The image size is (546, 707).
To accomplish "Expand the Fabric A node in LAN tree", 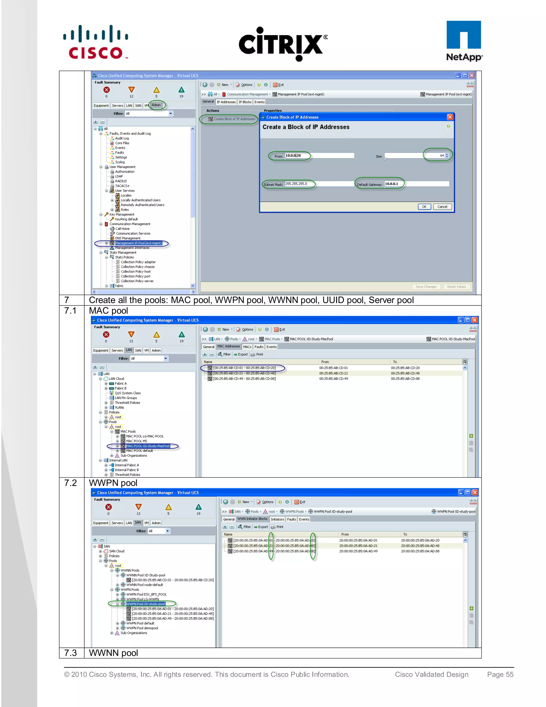I will tap(106, 384).
